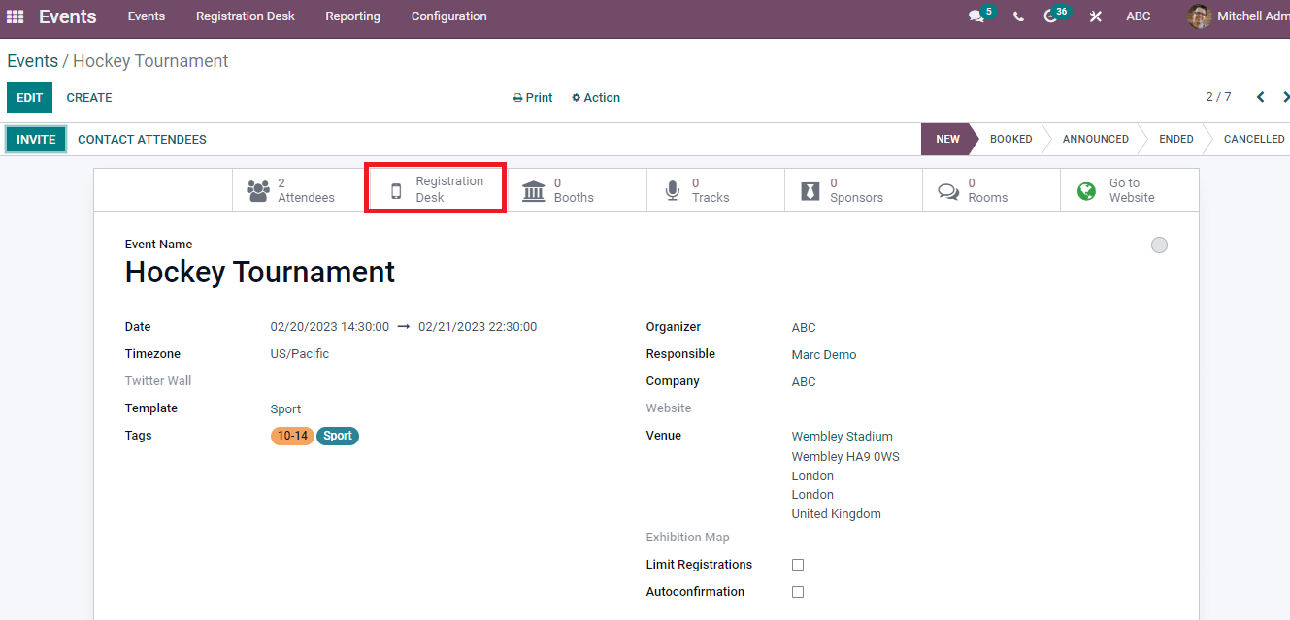Open Venue link Wembley Stadium
The height and width of the screenshot is (620, 1290).
(x=842, y=437)
